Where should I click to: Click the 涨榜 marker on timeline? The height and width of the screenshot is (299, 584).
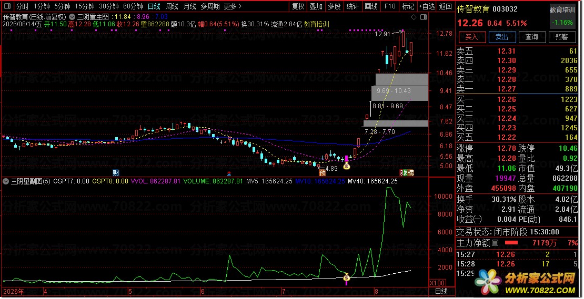click(407, 172)
